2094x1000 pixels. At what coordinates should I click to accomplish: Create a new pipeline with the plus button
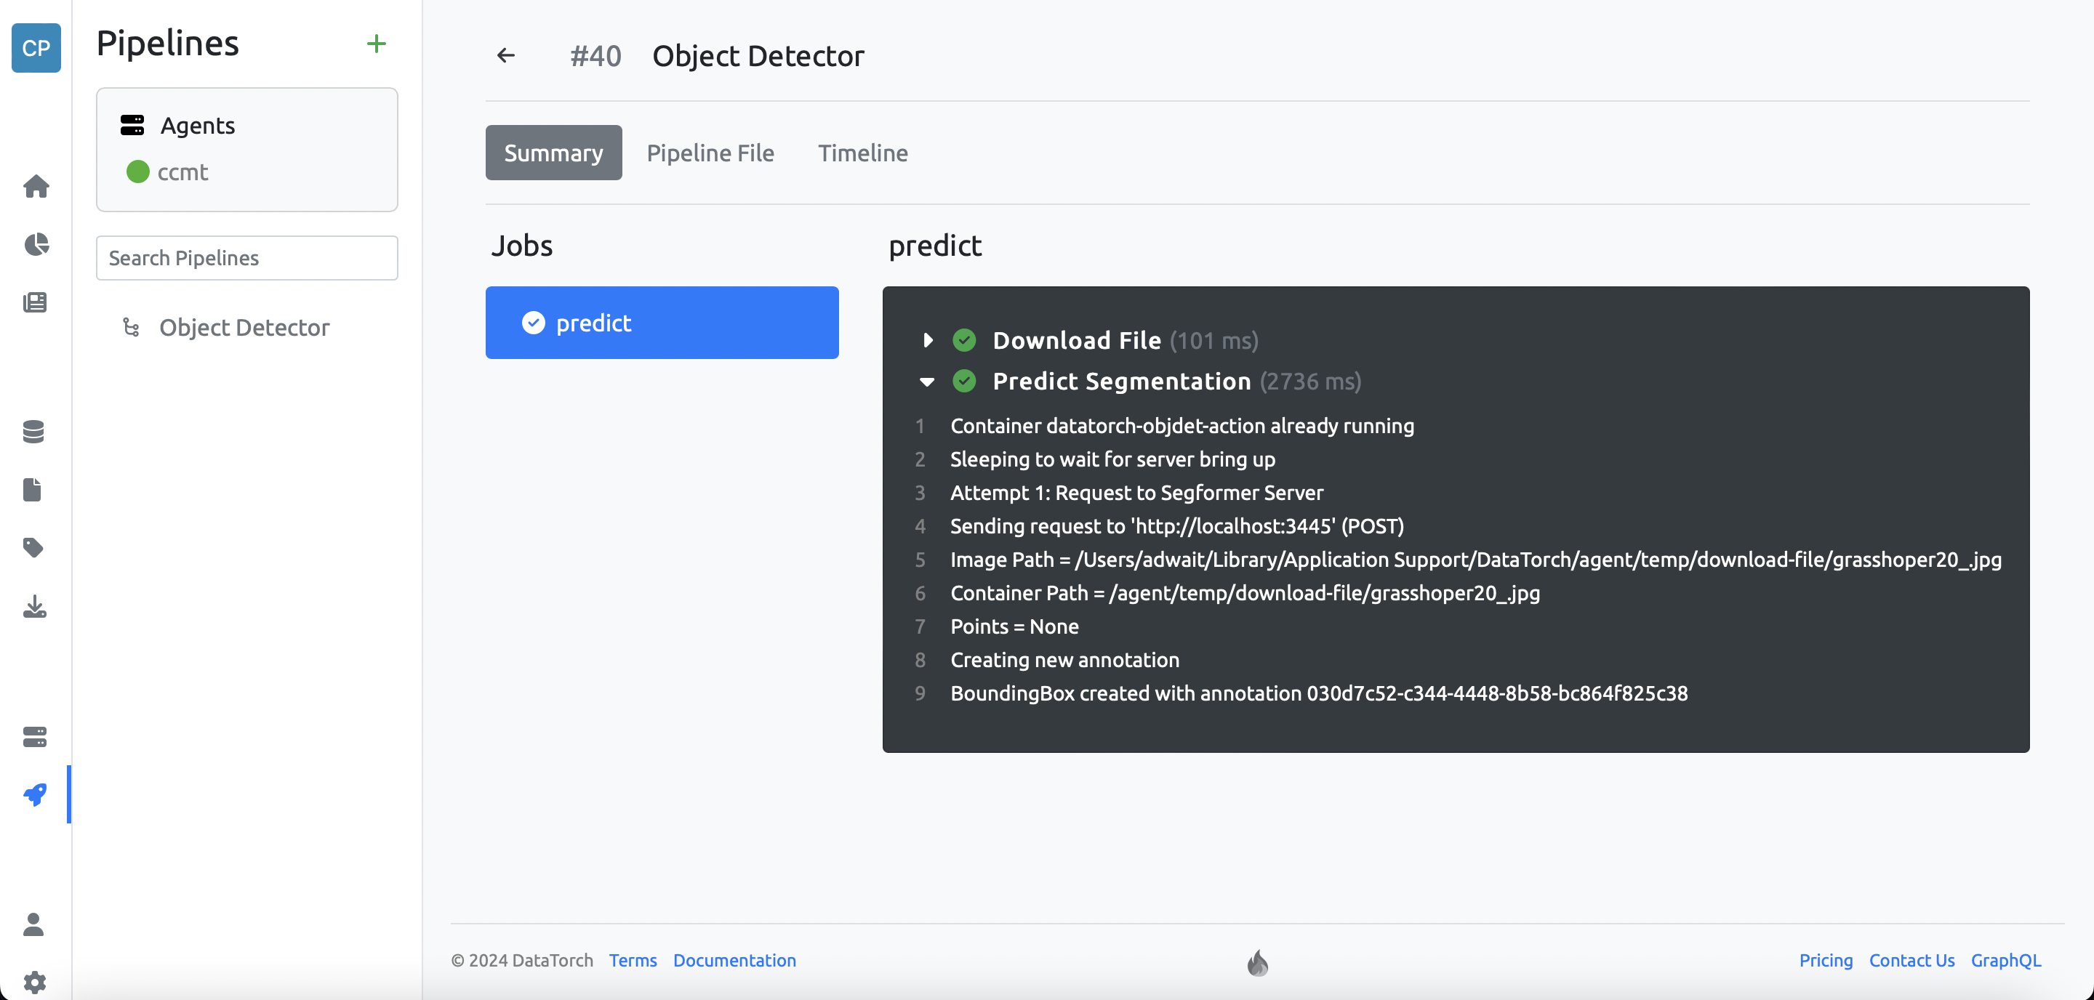click(x=377, y=43)
